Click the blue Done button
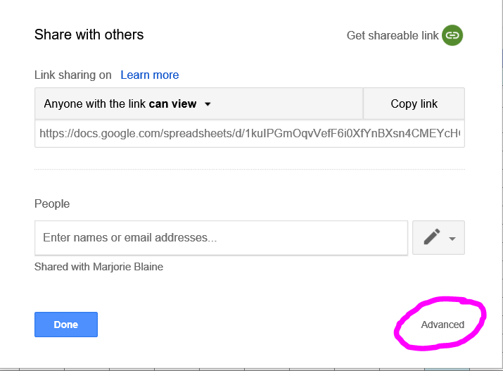The image size is (503, 371). click(x=66, y=325)
